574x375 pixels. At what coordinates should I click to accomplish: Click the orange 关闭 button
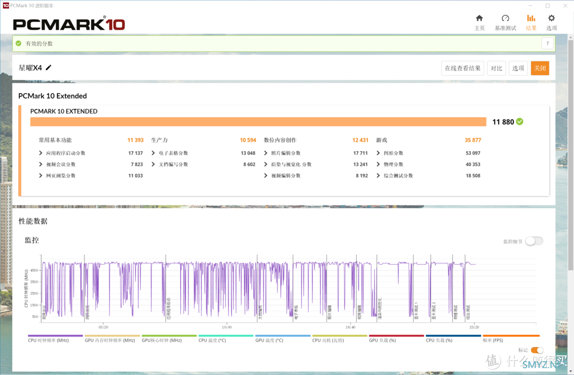tap(540, 68)
